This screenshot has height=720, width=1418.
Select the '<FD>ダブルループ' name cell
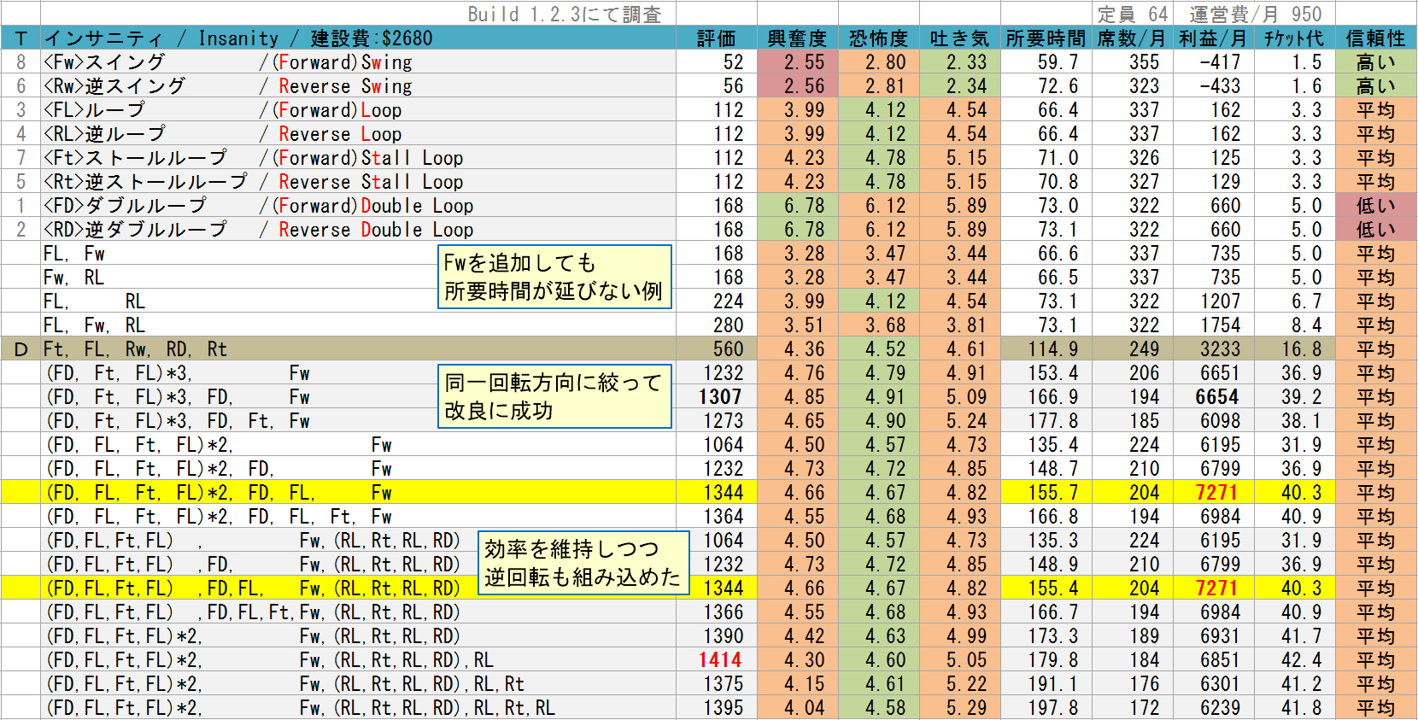coord(125,206)
